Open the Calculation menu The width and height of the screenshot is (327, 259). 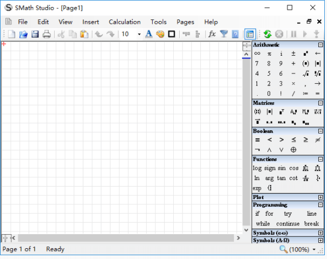coord(125,22)
